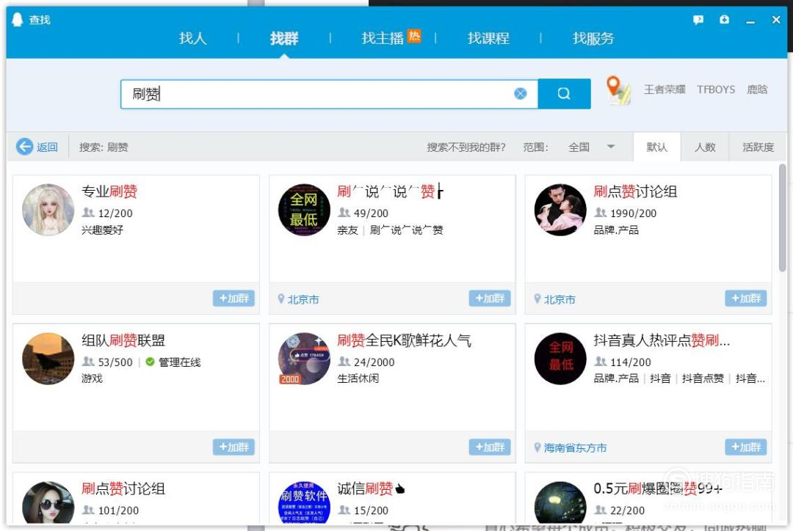
Task: Switch to the 找人 tab
Action: pos(192,38)
